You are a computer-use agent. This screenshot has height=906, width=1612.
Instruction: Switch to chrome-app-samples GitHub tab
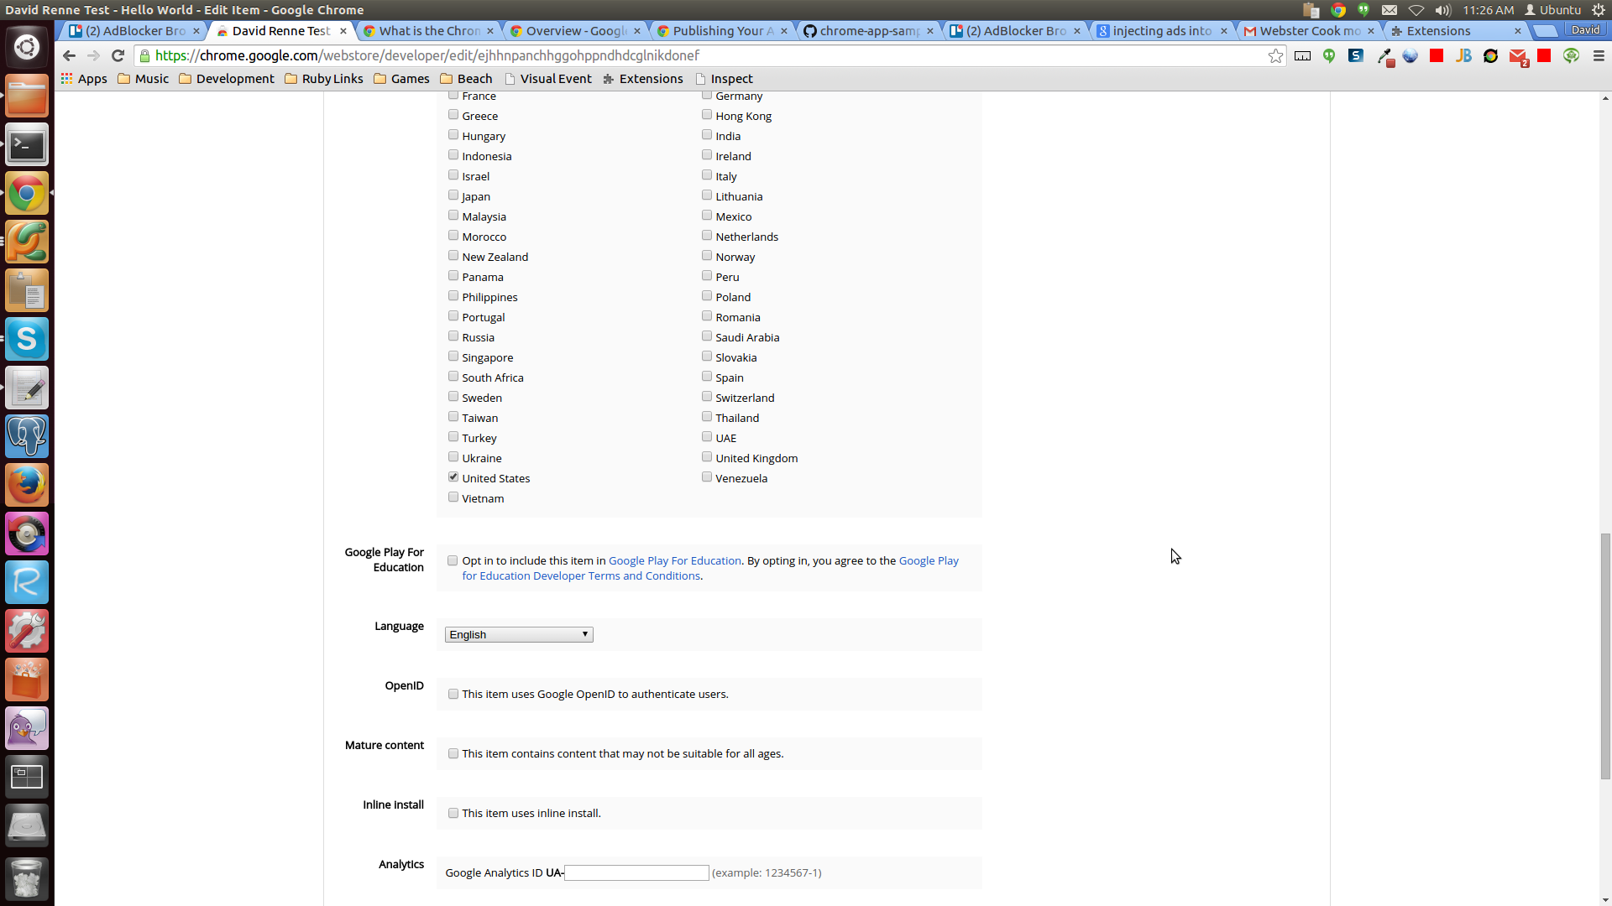coord(869,31)
